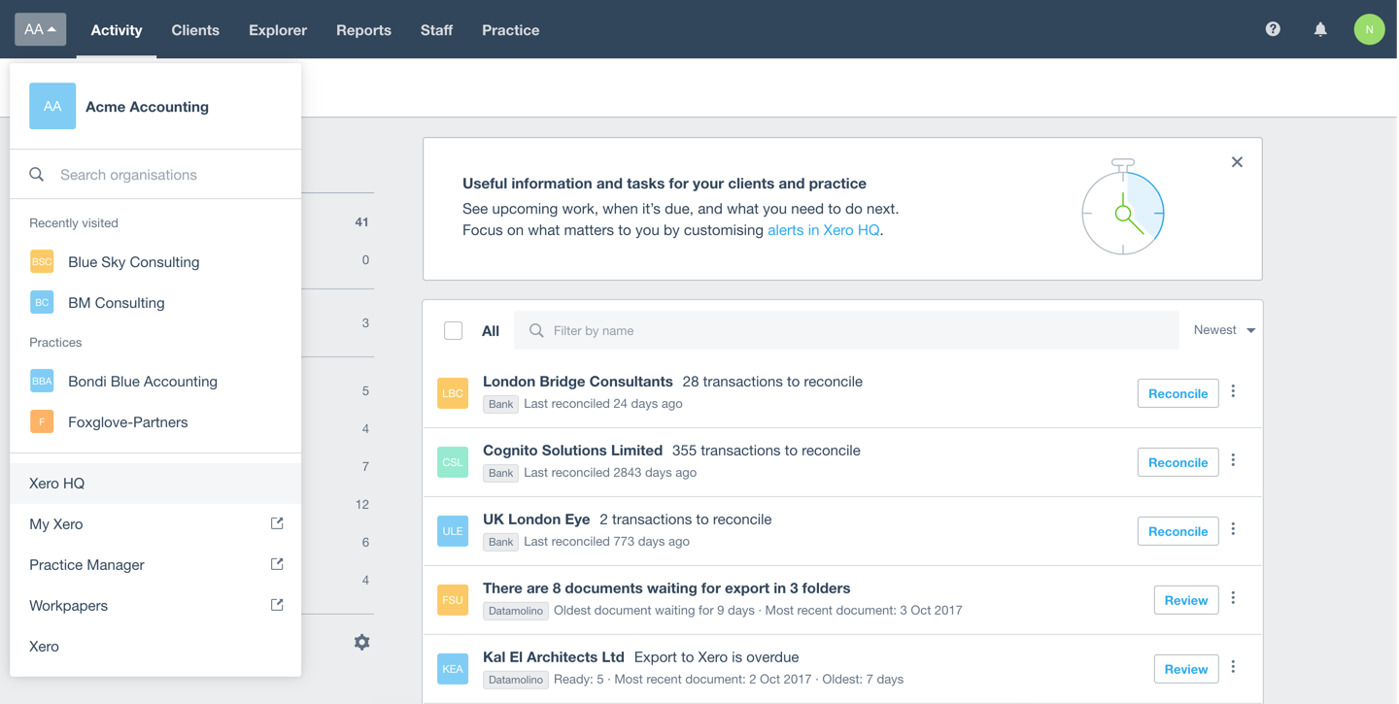Click the search organisations magnifier icon
This screenshot has width=1399, height=704.
pyautogui.click(x=37, y=175)
